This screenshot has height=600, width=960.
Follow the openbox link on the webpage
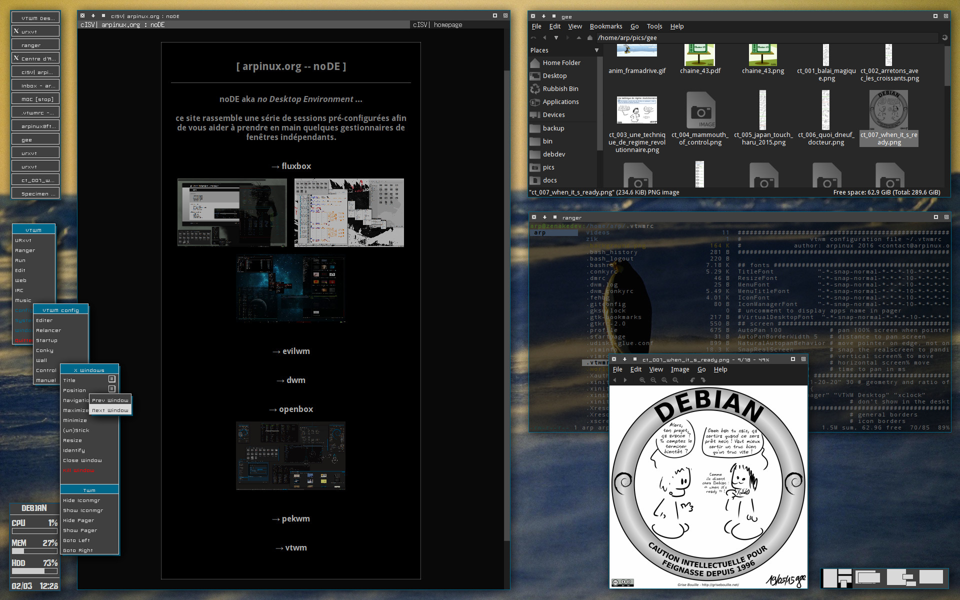[x=291, y=409]
